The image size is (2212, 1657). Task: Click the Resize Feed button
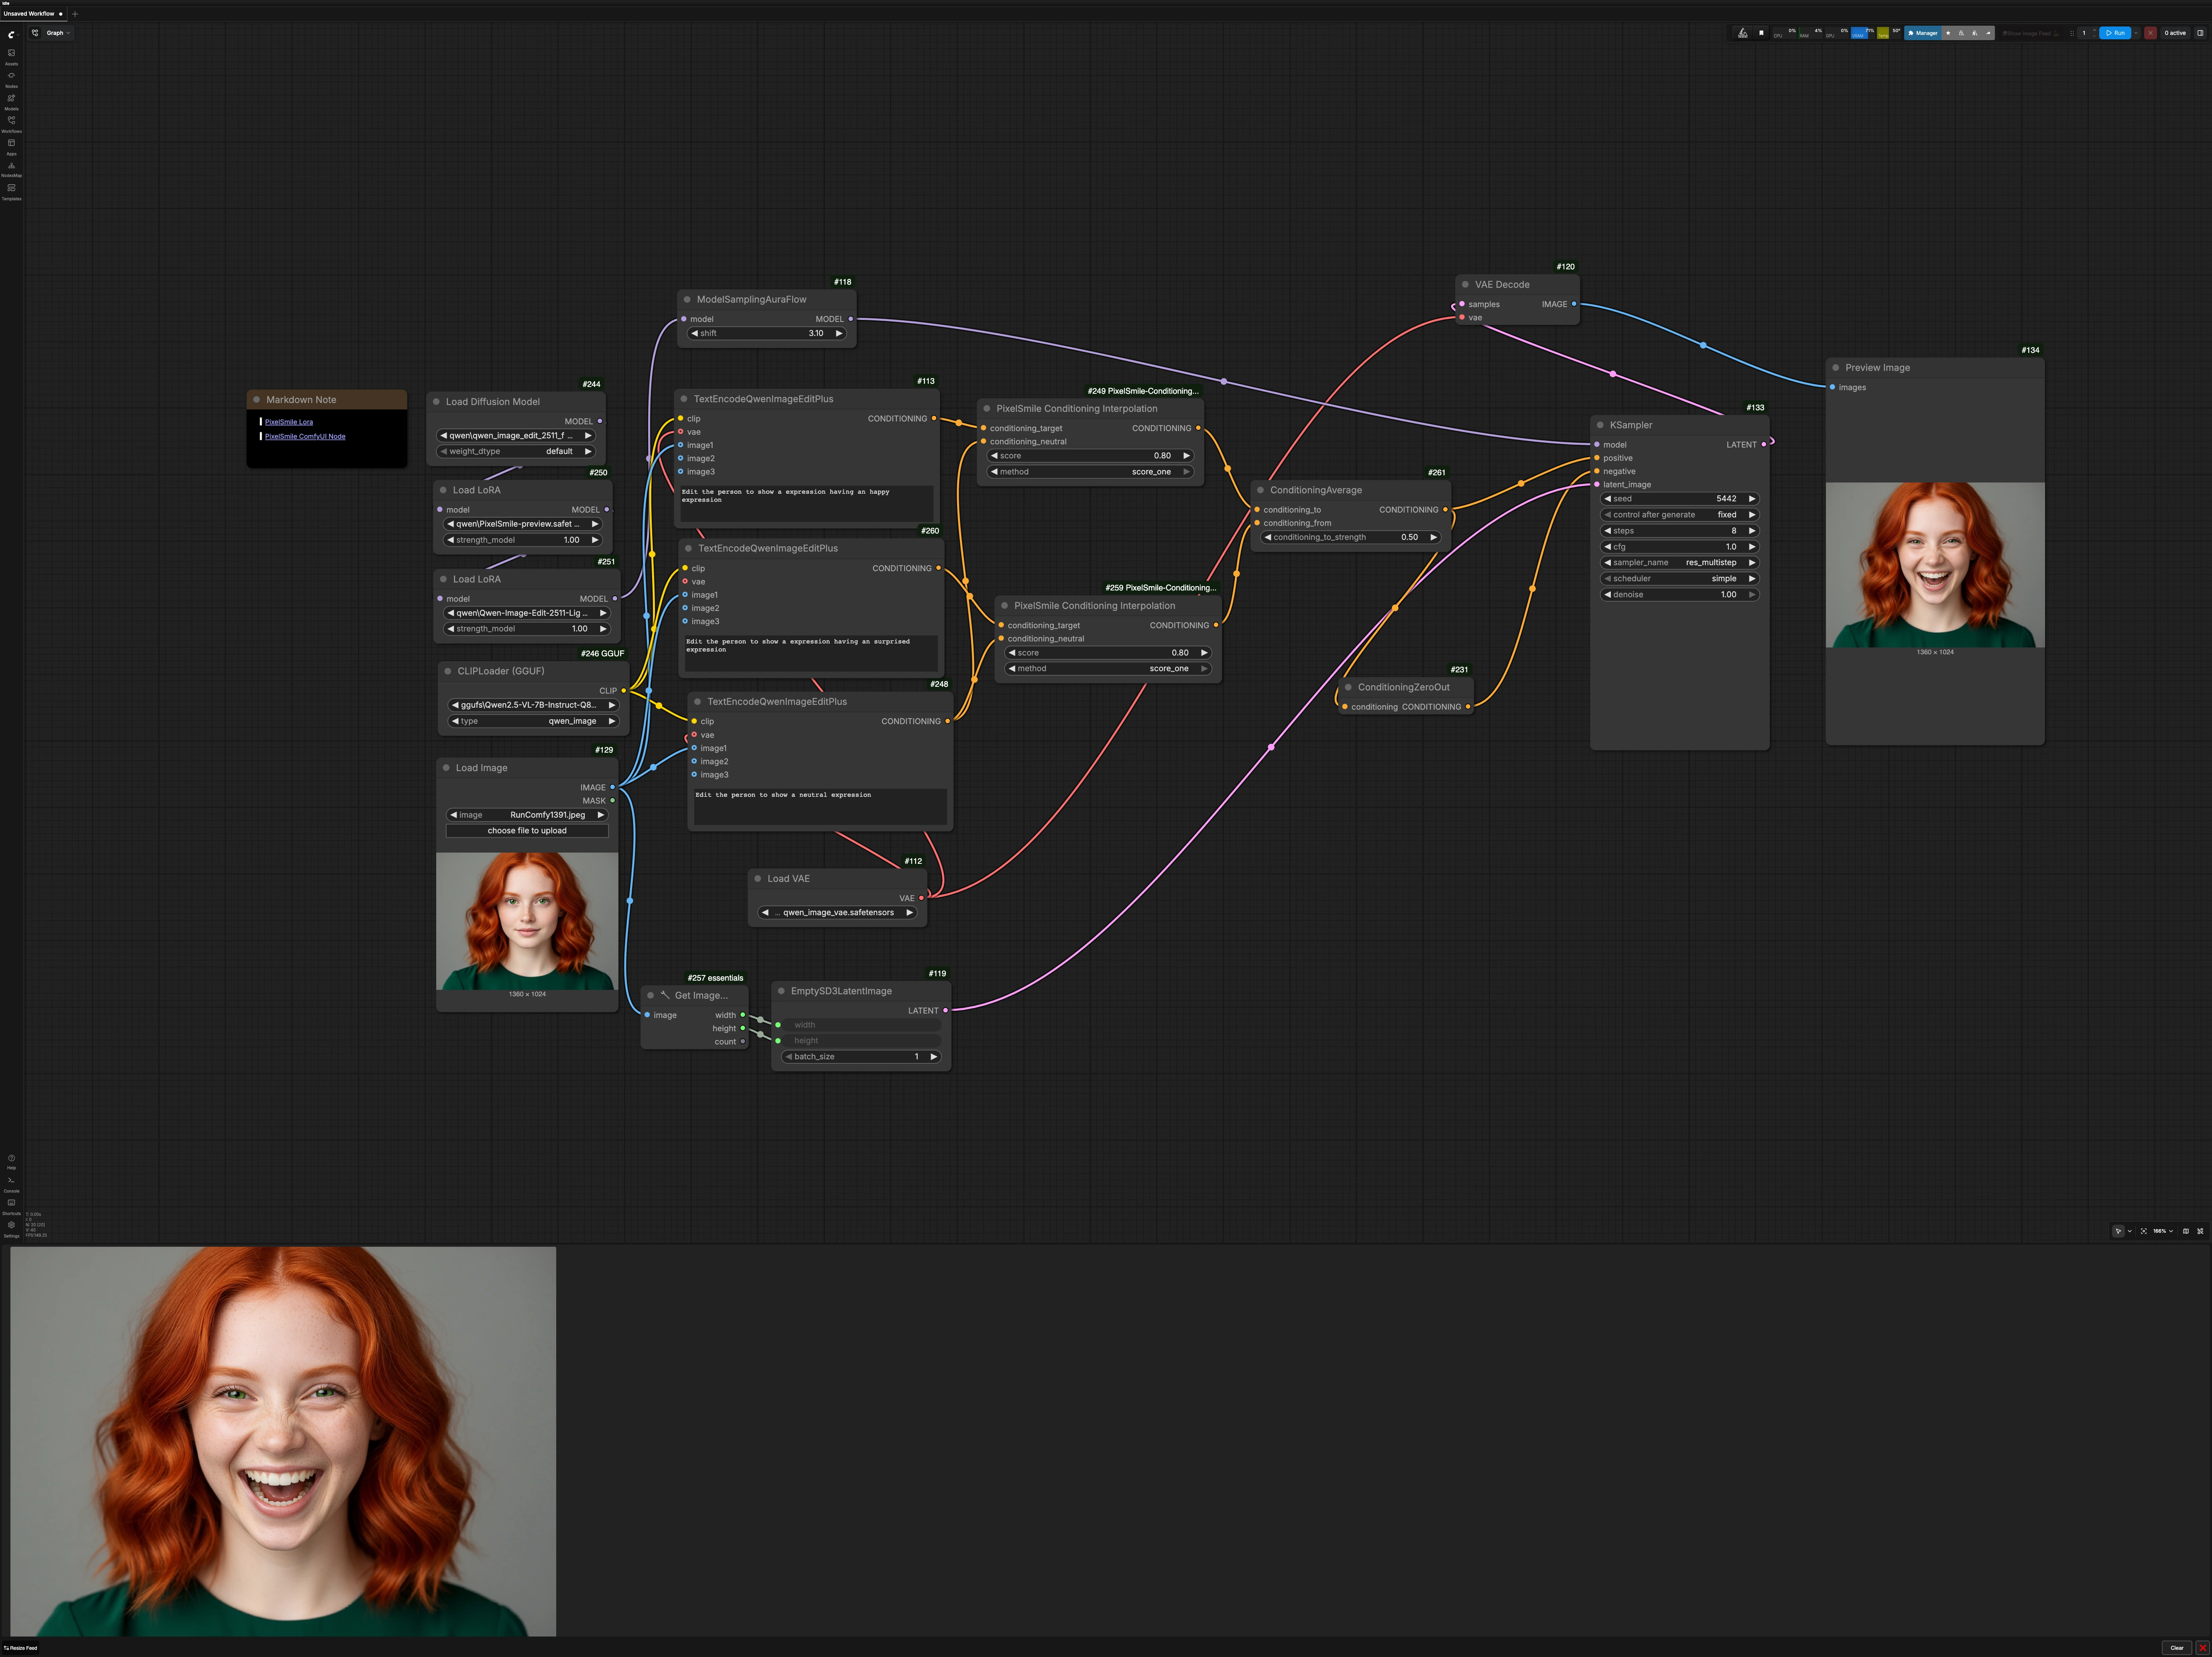(x=20, y=1648)
